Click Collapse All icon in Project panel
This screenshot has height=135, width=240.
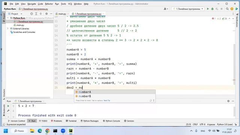pyautogui.click(x=41, y=14)
